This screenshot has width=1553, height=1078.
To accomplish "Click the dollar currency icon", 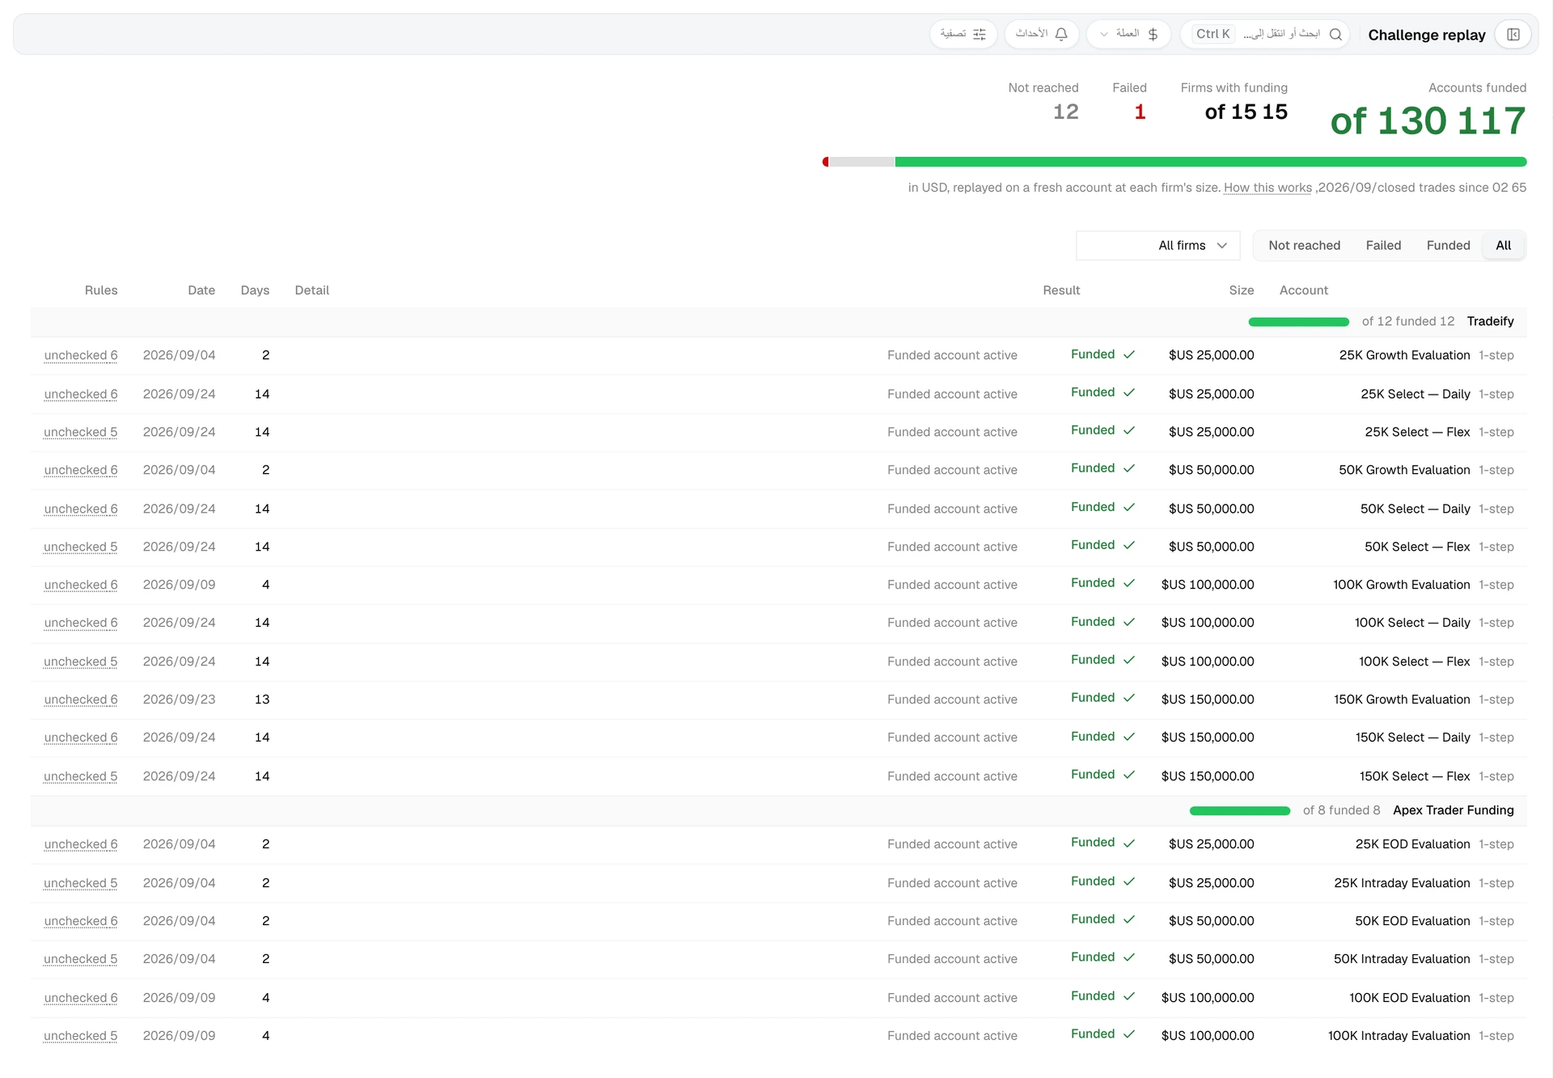I will click(x=1153, y=34).
